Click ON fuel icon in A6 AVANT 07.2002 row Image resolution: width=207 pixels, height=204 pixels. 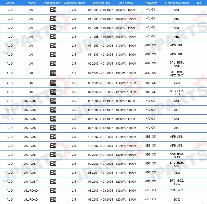pyautogui.click(x=53, y=181)
